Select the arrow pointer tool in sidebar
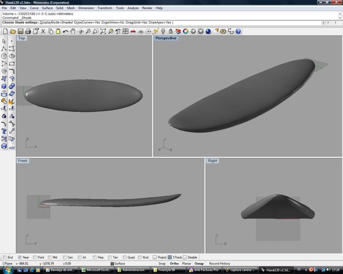The width and height of the screenshot is (343, 274). pyautogui.click(x=4, y=41)
